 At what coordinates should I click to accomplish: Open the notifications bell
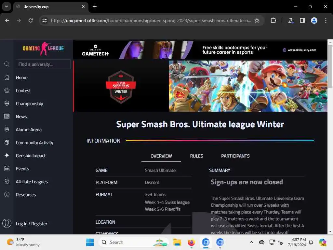pyautogui.click(x=311, y=242)
